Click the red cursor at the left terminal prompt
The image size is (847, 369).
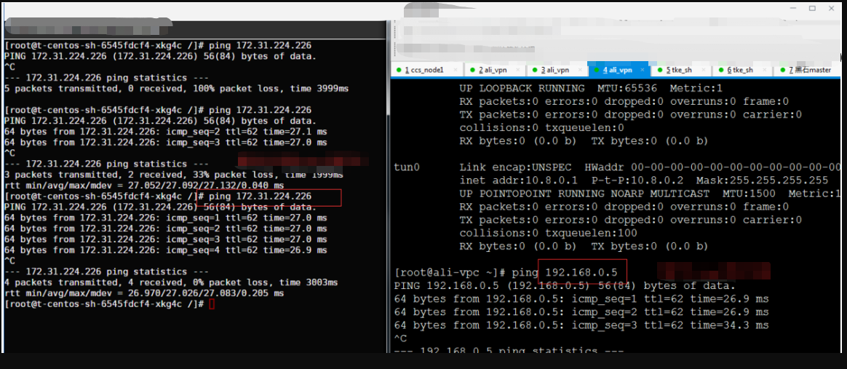[x=212, y=304]
